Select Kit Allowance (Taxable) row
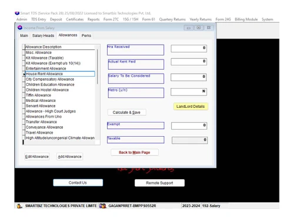This screenshot has height=221, width=294. (x=60, y=58)
